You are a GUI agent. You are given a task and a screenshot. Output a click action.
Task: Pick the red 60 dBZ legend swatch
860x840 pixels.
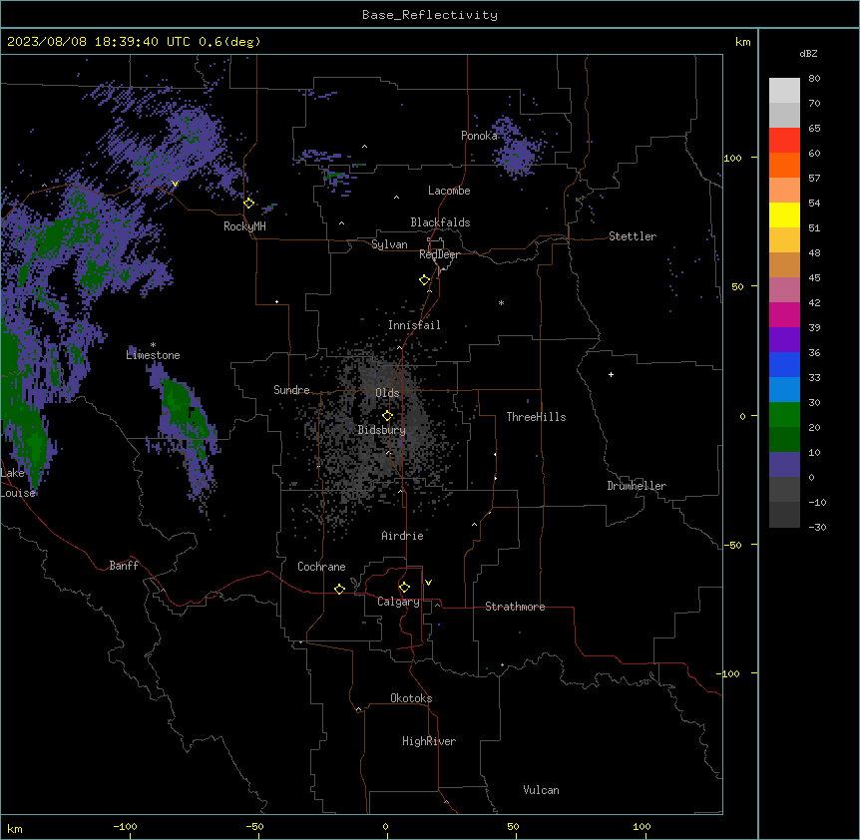coord(784,140)
